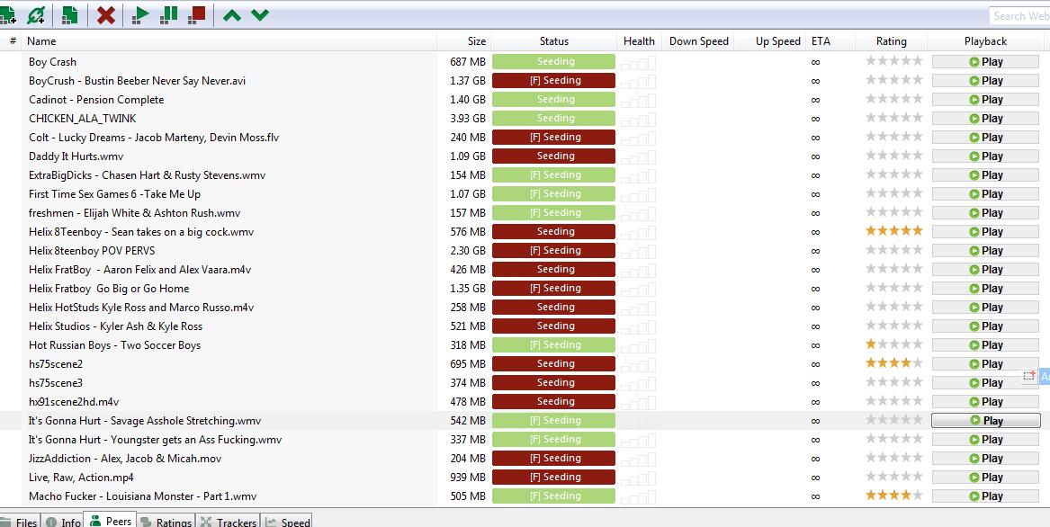
Task: Sort torrents by the Status column header
Action: coord(553,41)
